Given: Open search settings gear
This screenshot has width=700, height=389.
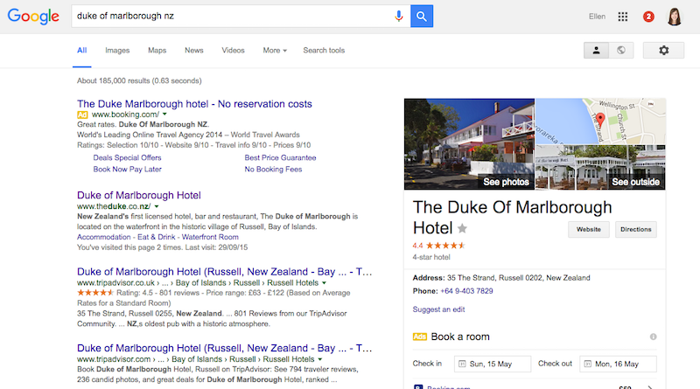Looking at the screenshot, I should click(x=663, y=51).
